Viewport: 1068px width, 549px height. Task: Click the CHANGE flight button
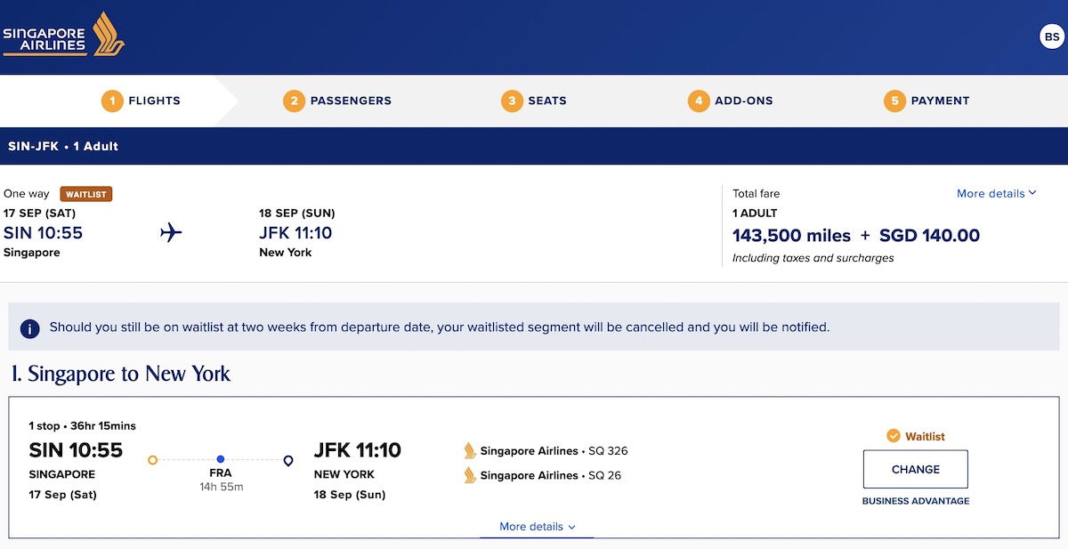916,469
